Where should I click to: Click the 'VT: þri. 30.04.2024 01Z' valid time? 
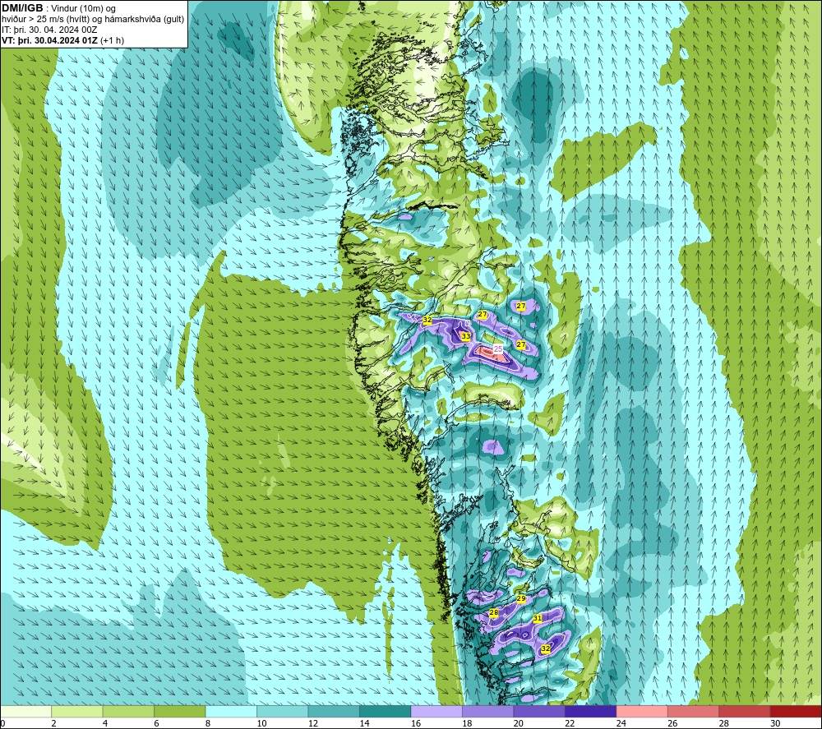50,40
